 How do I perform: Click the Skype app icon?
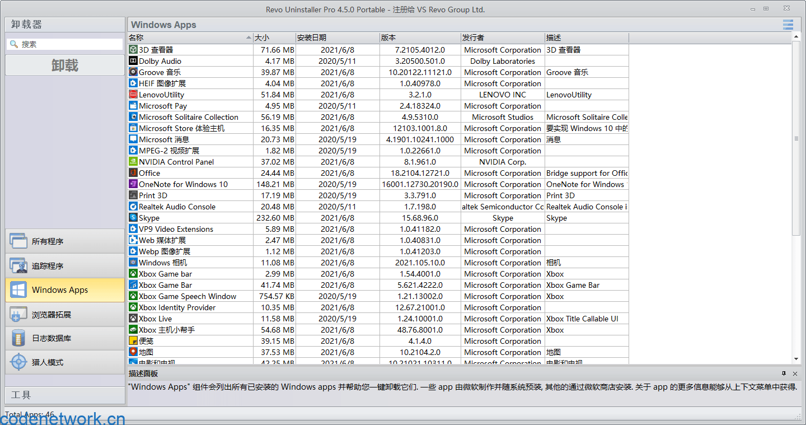point(133,218)
